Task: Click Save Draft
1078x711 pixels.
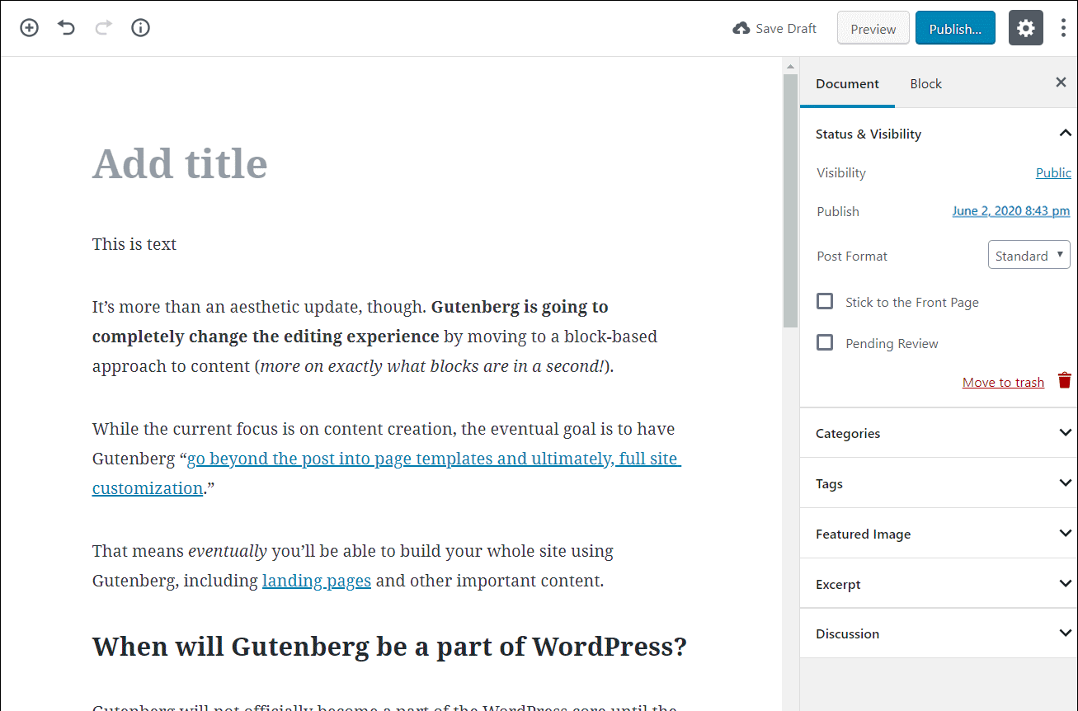Action: pos(774,28)
